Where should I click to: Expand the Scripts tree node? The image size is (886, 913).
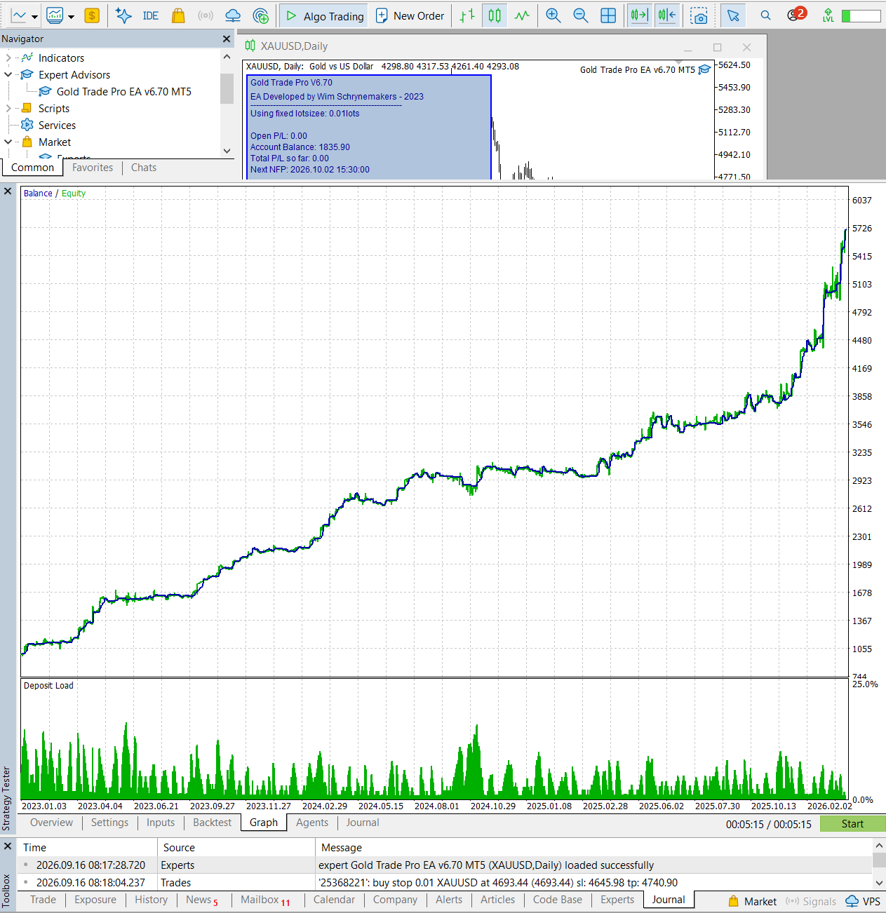8,109
